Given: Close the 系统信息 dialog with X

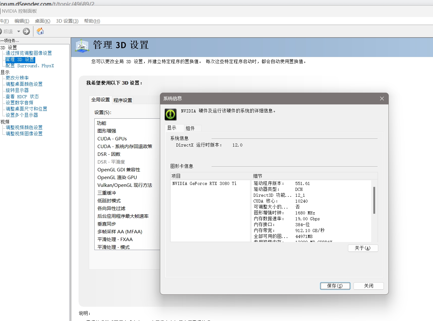Looking at the screenshot, I should point(382,99).
